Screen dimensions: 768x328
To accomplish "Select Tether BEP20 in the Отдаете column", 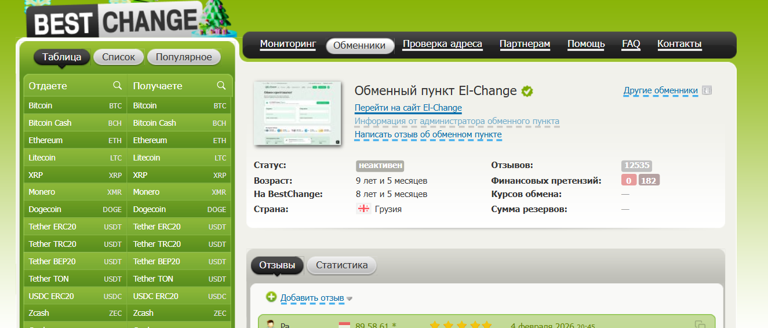I will pos(75,261).
